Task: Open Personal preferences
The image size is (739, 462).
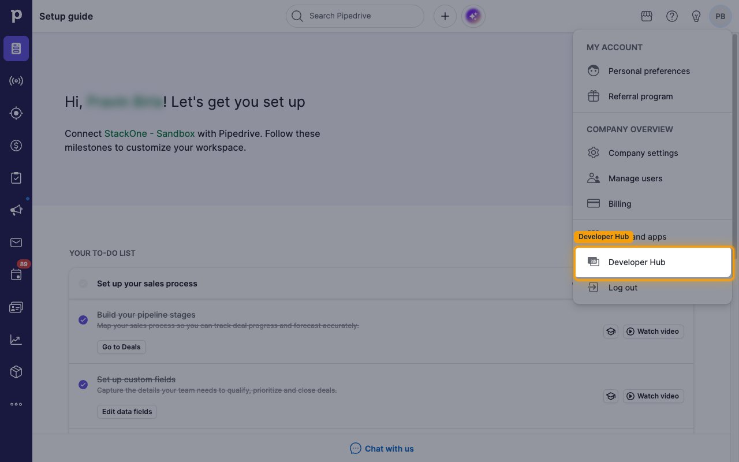Action: (x=652, y=71)
